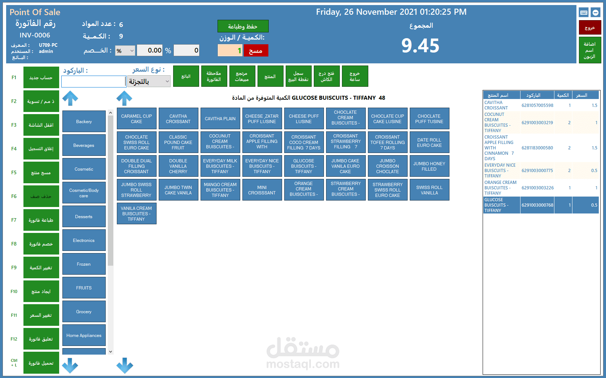Click up arrow above product grid

pyautogui.click(x=124, y=98)
